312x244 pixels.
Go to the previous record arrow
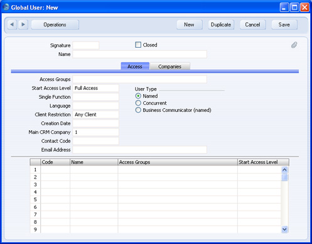[x=12, y=25]
